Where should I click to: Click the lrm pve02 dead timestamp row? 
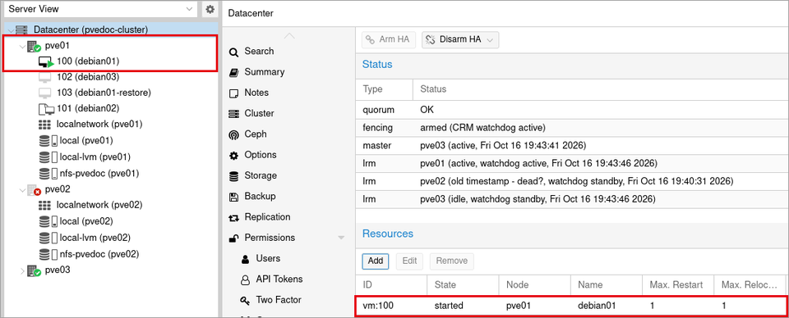click(x=572, y=181)
